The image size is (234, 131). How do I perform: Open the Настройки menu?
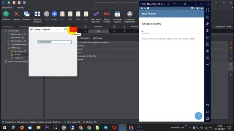coord(7,8)
